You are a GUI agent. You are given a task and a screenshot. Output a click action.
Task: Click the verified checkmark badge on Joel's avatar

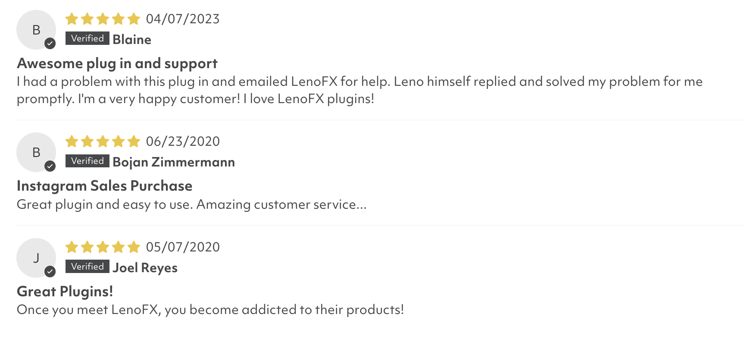pyautogui.click(x=50, y=271)
